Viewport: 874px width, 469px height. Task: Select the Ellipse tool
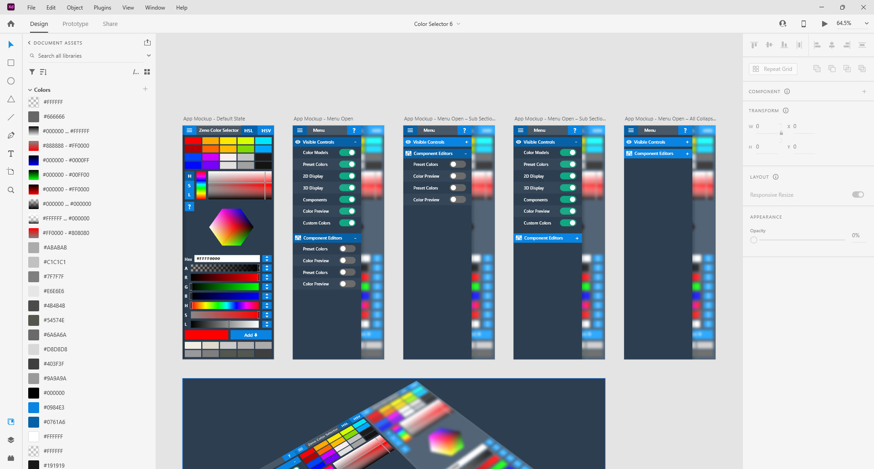(x=11, y=81)
